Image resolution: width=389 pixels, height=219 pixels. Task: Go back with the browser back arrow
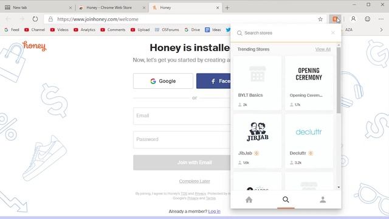[x=8, y=19]
